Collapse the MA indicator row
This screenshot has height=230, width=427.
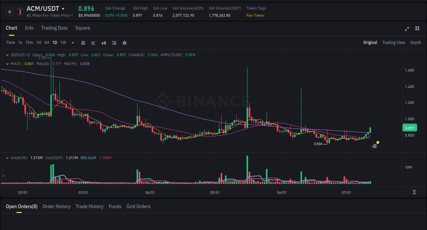pos(7,63)
